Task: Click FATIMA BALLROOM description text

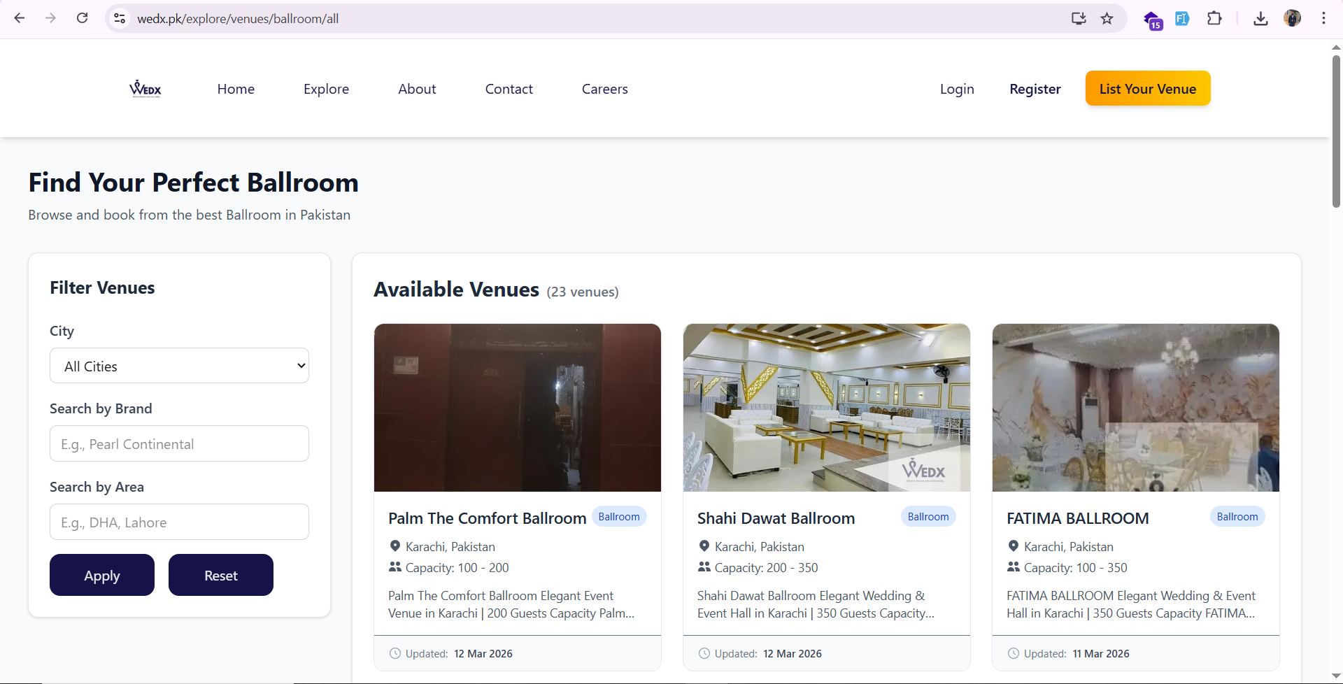Action: pyautogui.click(x=1131, y=604)
